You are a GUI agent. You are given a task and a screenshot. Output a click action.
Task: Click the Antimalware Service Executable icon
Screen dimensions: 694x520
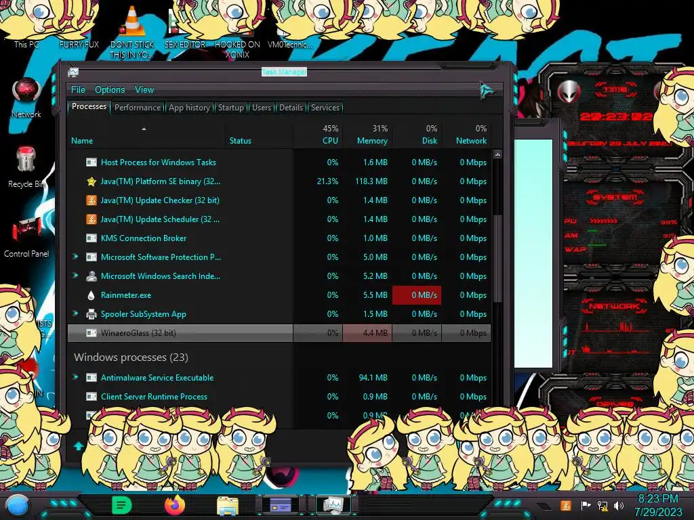pyautogui.click(x=91, y=378)
